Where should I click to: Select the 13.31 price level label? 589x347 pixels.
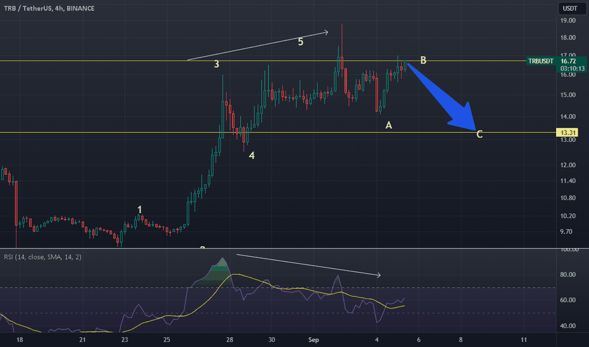pos(568,132)
